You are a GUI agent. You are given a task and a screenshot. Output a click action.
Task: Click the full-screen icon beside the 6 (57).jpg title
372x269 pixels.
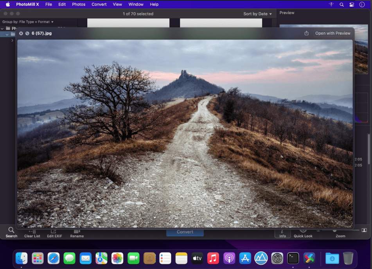coord(27,34)
